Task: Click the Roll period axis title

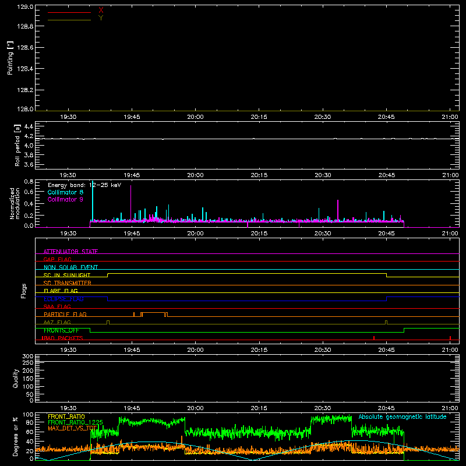Action: tap(17, 145)
